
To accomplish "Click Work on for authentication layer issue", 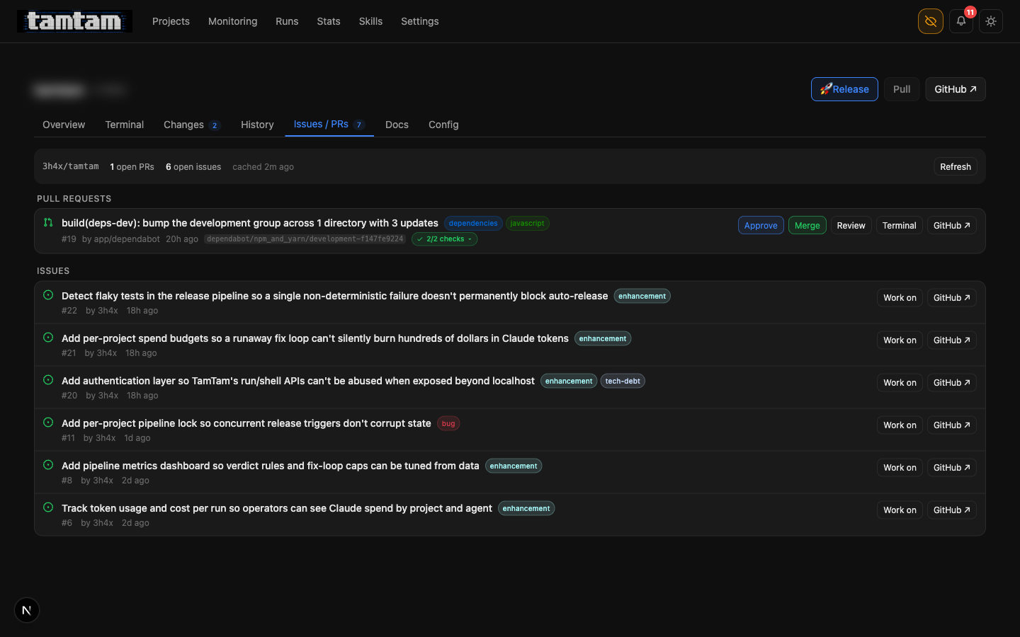I will click(900, 382).
